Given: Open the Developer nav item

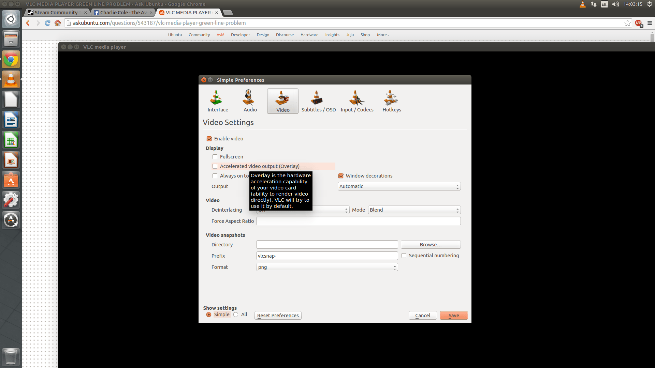Looking at the screenshot, I should [240, 35].
